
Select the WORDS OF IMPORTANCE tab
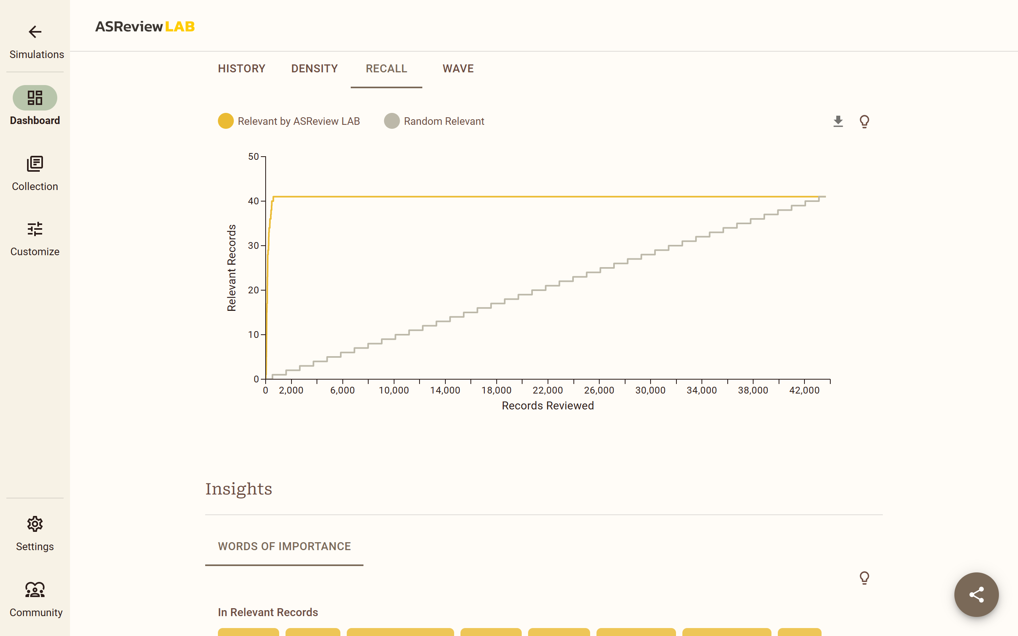point(284,546)
